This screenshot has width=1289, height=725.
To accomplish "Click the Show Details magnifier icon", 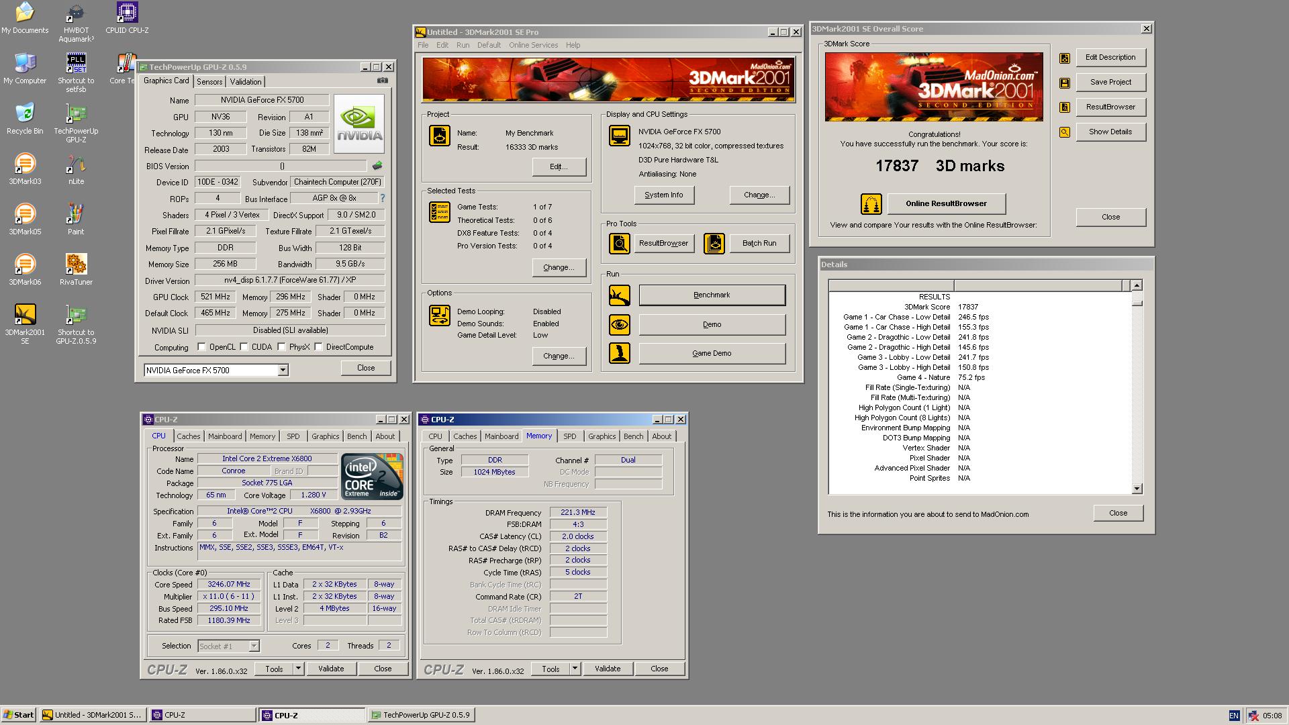I will click(1065, 132).
